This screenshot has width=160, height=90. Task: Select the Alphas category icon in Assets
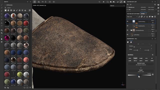click(x=19, y=10)
